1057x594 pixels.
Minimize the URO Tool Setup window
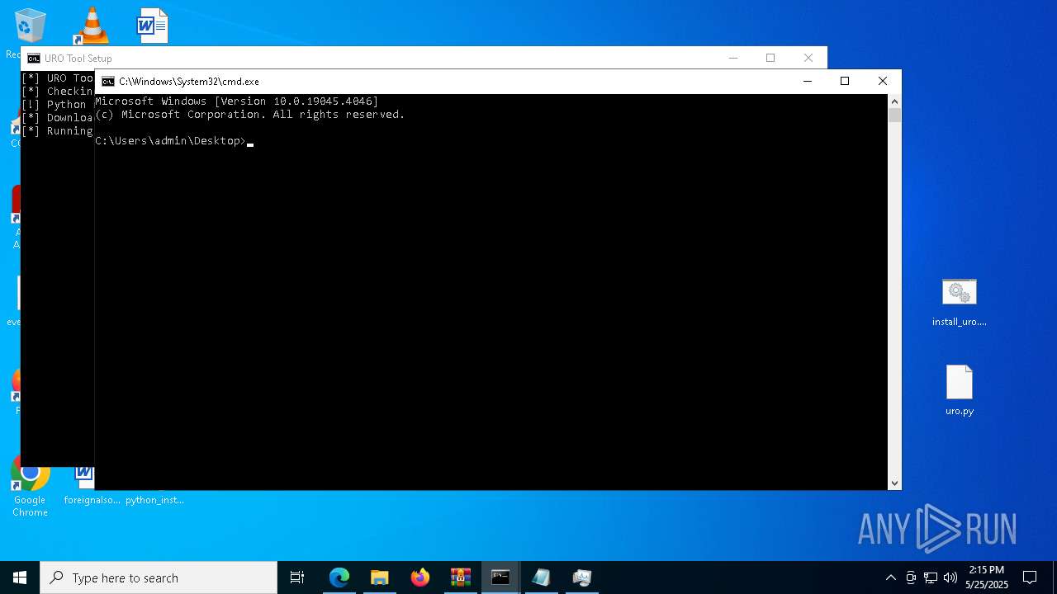[733, 58]
